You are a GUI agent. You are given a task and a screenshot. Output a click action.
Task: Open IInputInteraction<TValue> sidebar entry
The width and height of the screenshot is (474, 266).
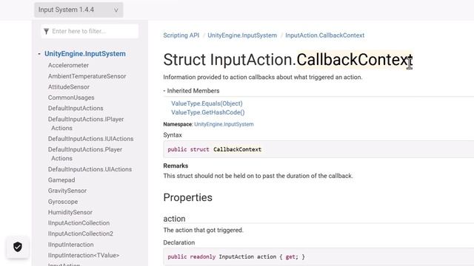84,256
